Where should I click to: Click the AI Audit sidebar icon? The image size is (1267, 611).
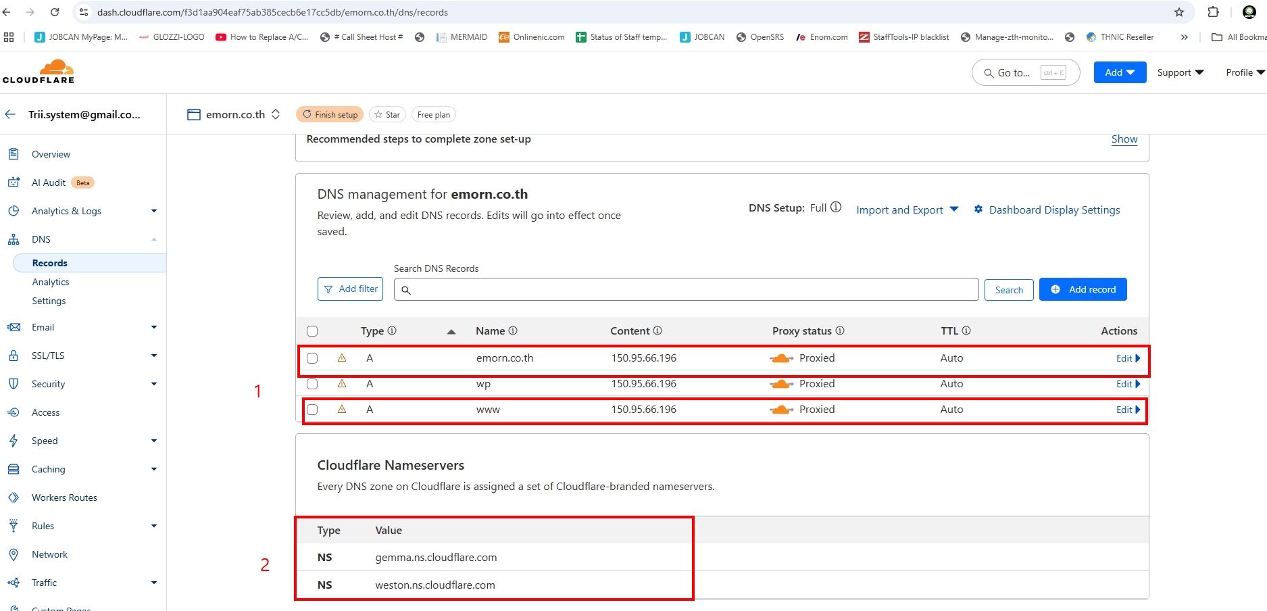click(x=14, y=182)
